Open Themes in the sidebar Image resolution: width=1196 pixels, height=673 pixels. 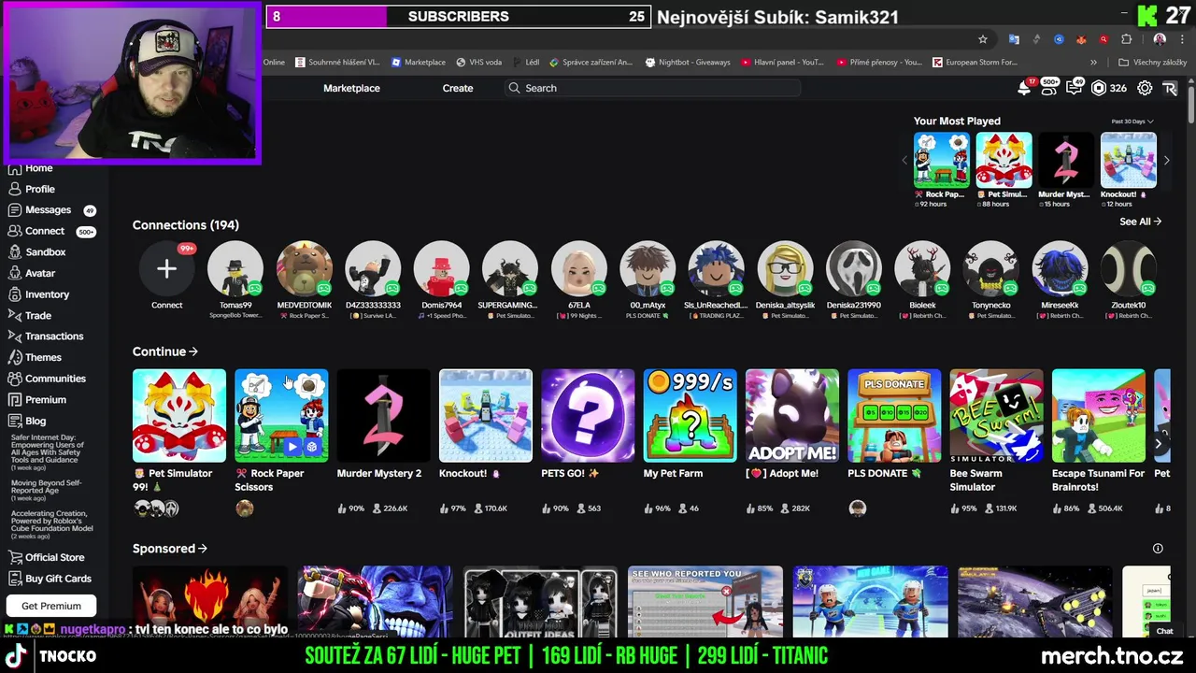tap(43, 357)
